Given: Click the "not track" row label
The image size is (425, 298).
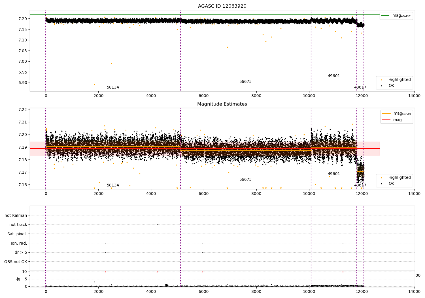Looking at the screenshot, I should point(18,225).
